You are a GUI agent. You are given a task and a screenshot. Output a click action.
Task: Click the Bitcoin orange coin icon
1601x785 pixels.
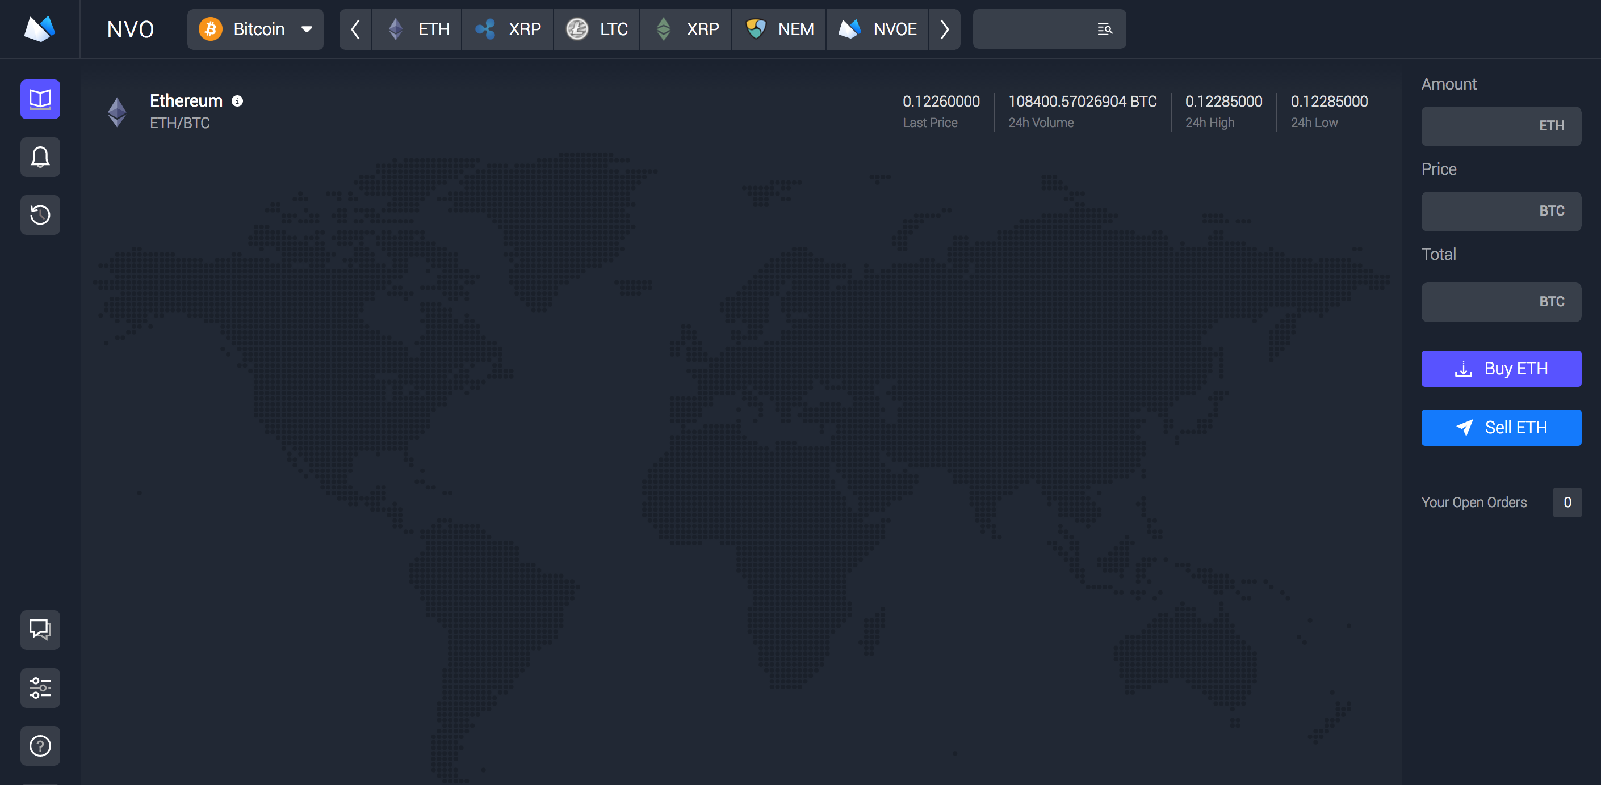(211, 29)
